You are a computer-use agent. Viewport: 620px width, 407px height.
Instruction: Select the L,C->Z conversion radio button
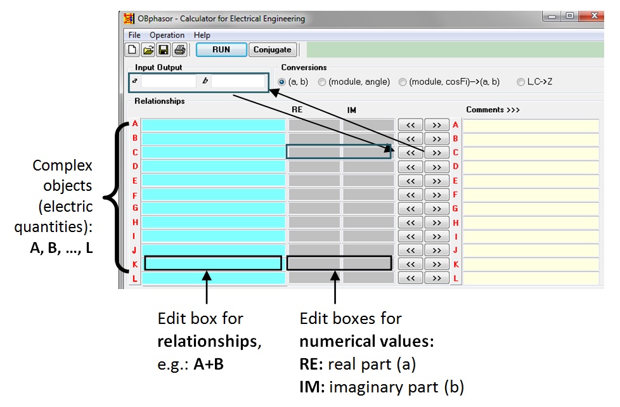pos(520,82)
